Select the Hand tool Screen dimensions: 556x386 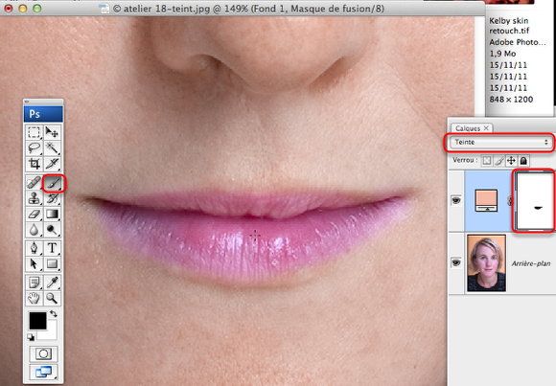(x=35, y=299)
